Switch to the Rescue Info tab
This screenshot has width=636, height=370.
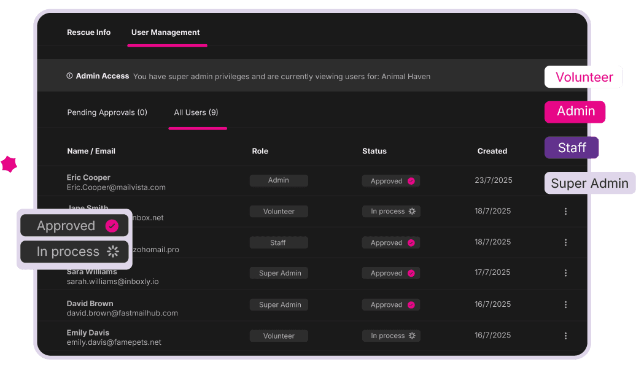click(88, 32)
